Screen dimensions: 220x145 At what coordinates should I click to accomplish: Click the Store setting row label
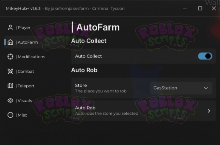click(x=81, y=85)
